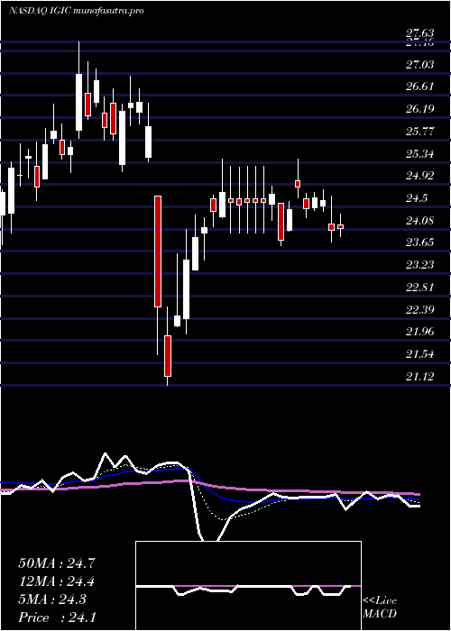The width and height of the screenshot is (451, 631).
Task: Click the 12MA : 24.4 reading
Action: 57,581
